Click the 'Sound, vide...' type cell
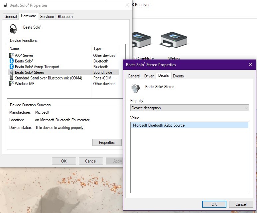 point(104,72)
